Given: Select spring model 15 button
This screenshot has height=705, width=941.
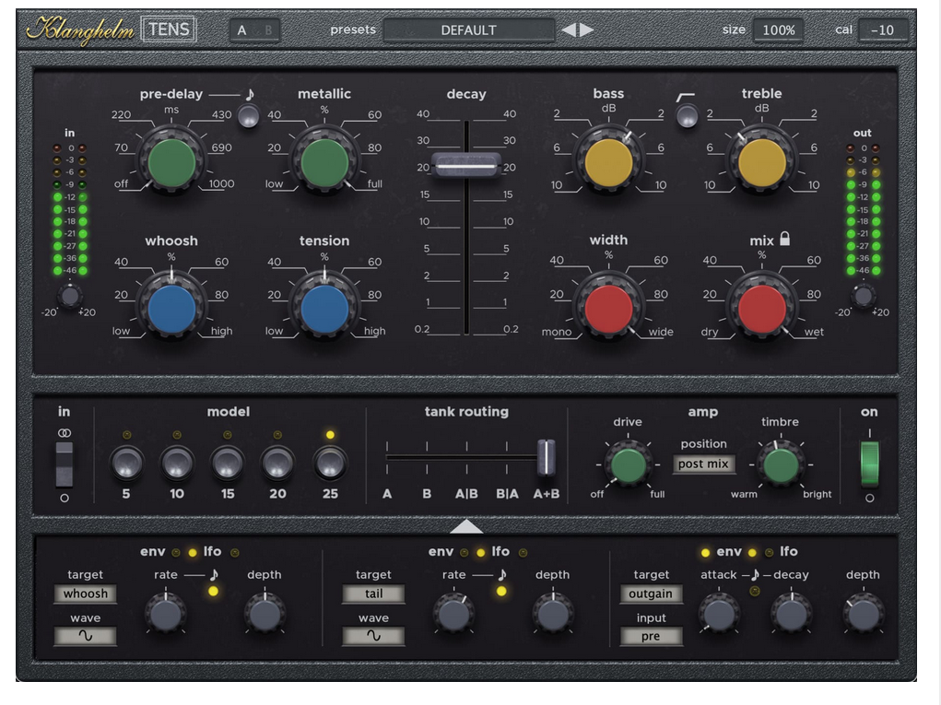Looking at the screenshot, I should pos(228,464).
